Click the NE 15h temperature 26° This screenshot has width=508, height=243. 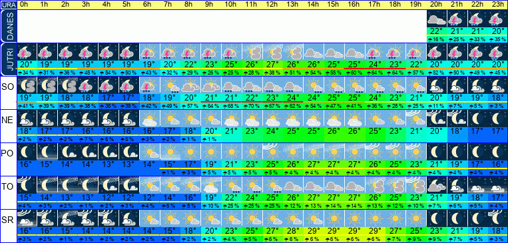(334, 131)
